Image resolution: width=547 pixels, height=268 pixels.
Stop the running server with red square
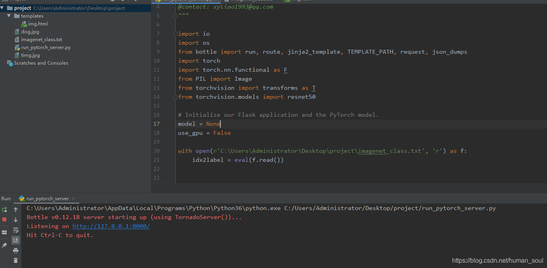[x=4, y=219]
